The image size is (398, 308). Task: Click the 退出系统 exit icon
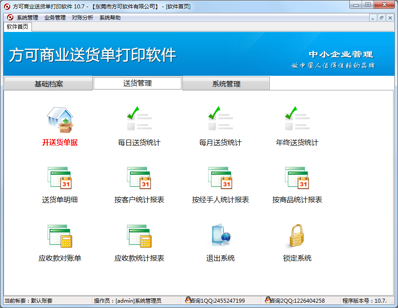[x=221, y=236]
